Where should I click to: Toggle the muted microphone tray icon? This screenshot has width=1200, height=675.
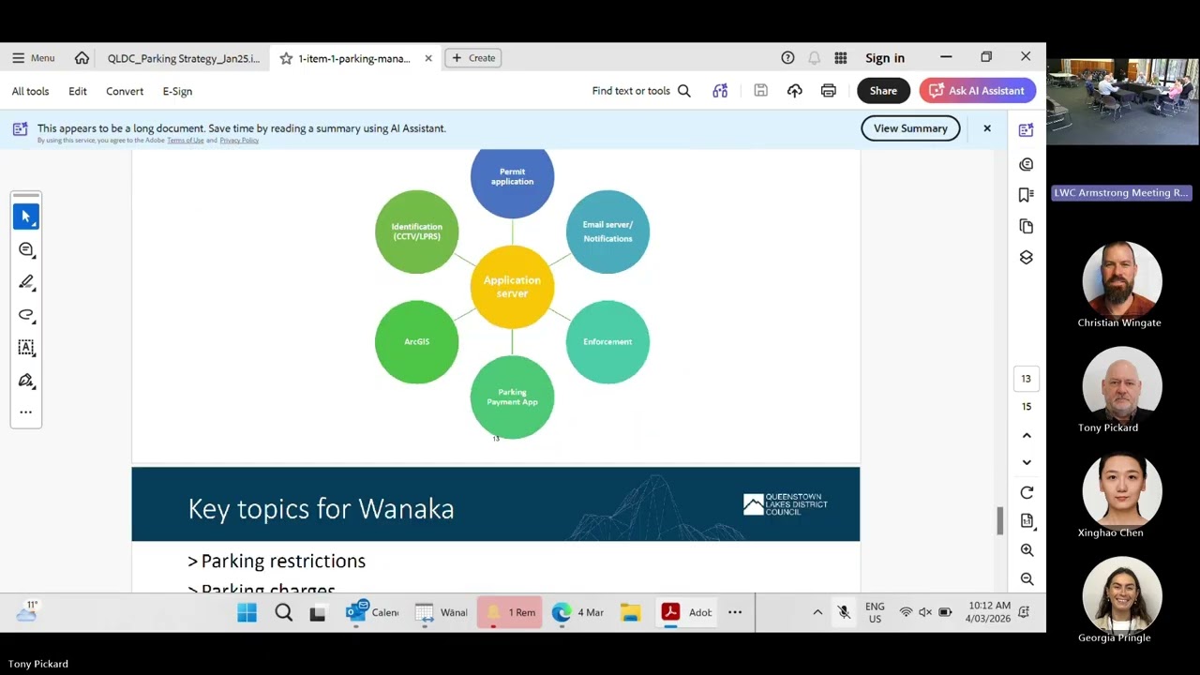(x=844, y=613)
